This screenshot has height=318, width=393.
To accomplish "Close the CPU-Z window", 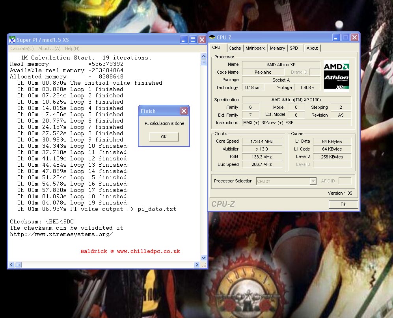I will click(x=354, y=37).
